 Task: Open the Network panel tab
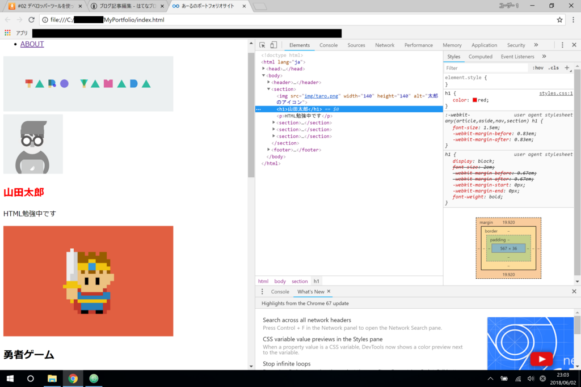pos(385,45)
